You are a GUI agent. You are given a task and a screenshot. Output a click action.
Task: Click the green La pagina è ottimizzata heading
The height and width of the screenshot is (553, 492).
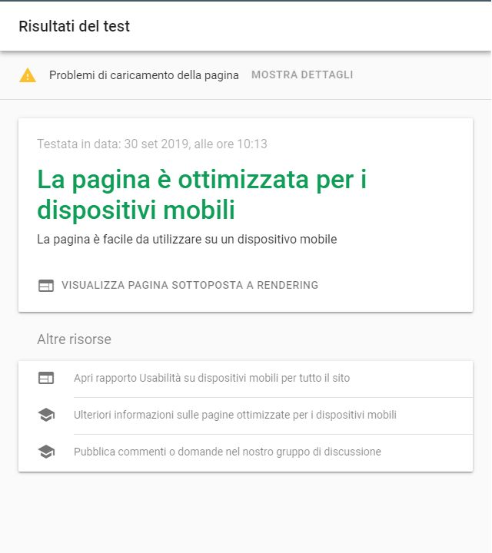point(202,194)
